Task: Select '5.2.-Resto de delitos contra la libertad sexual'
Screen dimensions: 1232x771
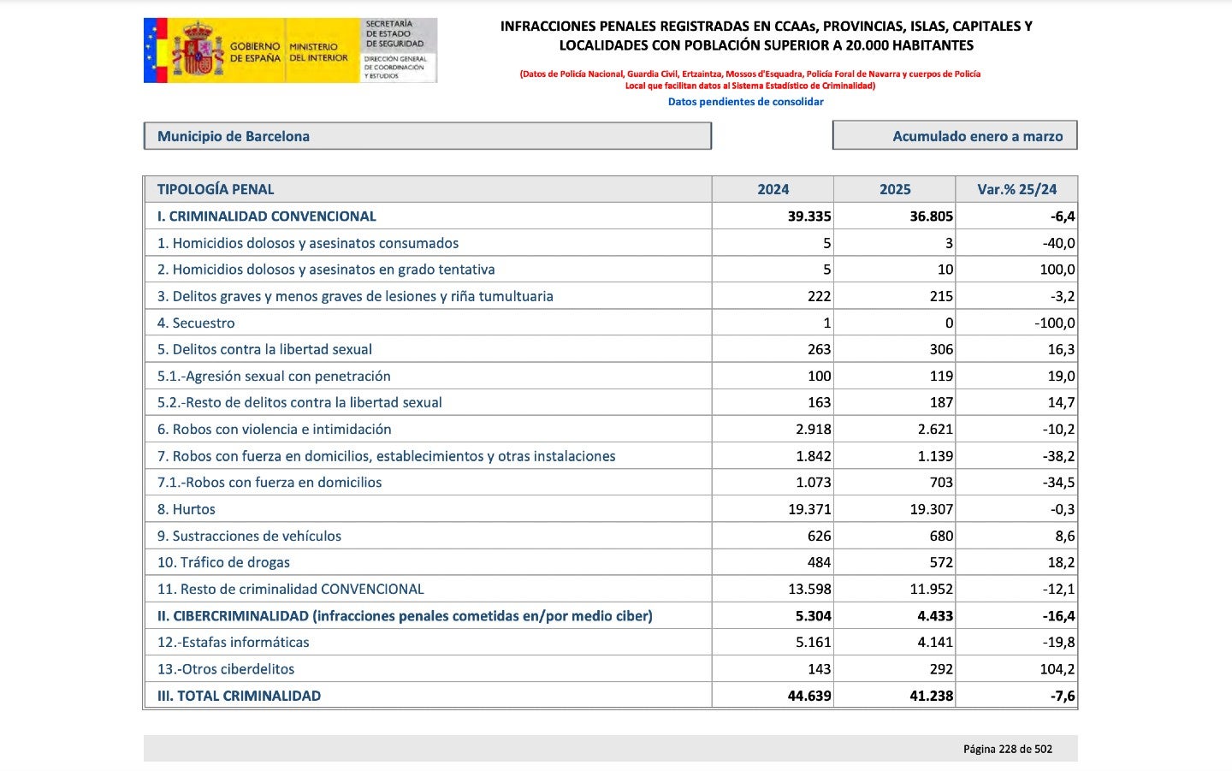Action: tap(299, 402)
